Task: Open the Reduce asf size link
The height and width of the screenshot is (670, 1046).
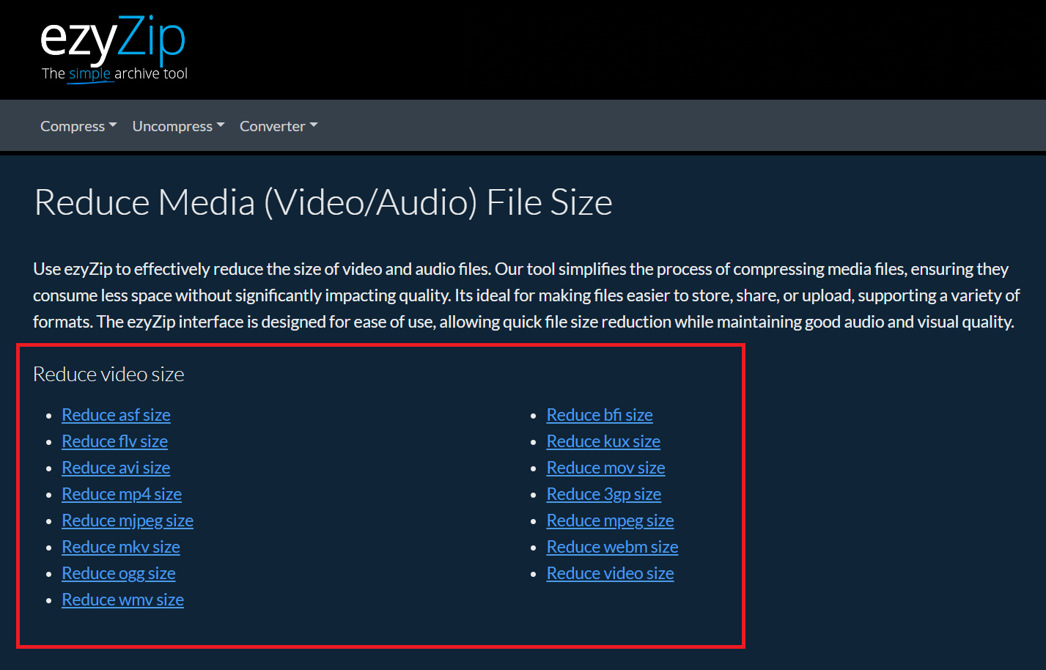Action: pos(115,414)
